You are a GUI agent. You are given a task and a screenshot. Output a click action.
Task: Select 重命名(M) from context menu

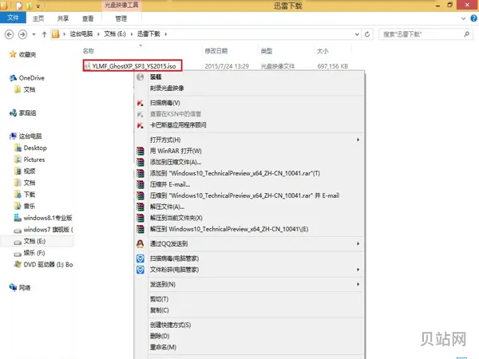tap(163, 347)
